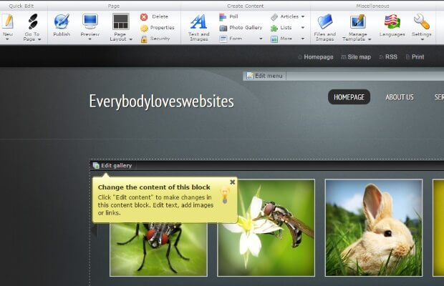
Task: Click the Photo Gallery label
Action: [246, 28]
